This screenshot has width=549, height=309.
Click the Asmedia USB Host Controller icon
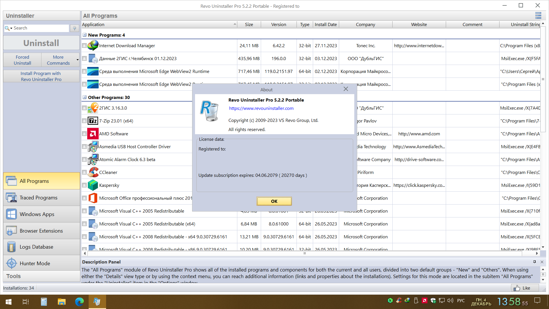coord(93,146)
